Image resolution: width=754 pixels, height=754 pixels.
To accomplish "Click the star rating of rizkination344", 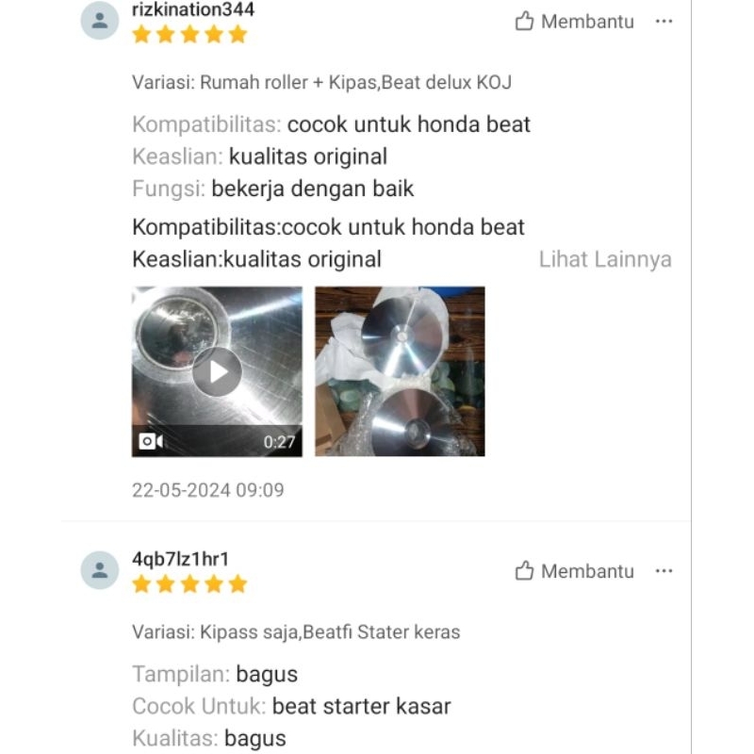I will 189,35.
